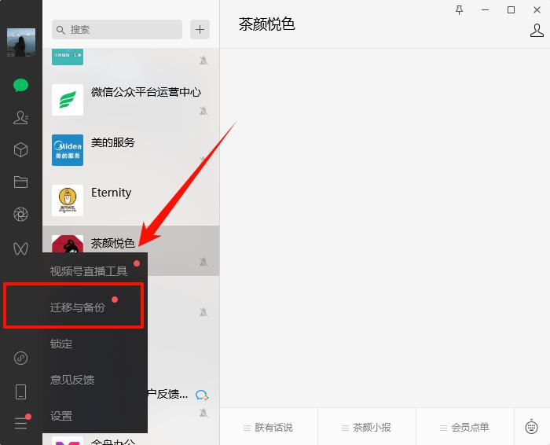Open the Channels butterfly icon
550x445 pixels.
tap(21, 248)
